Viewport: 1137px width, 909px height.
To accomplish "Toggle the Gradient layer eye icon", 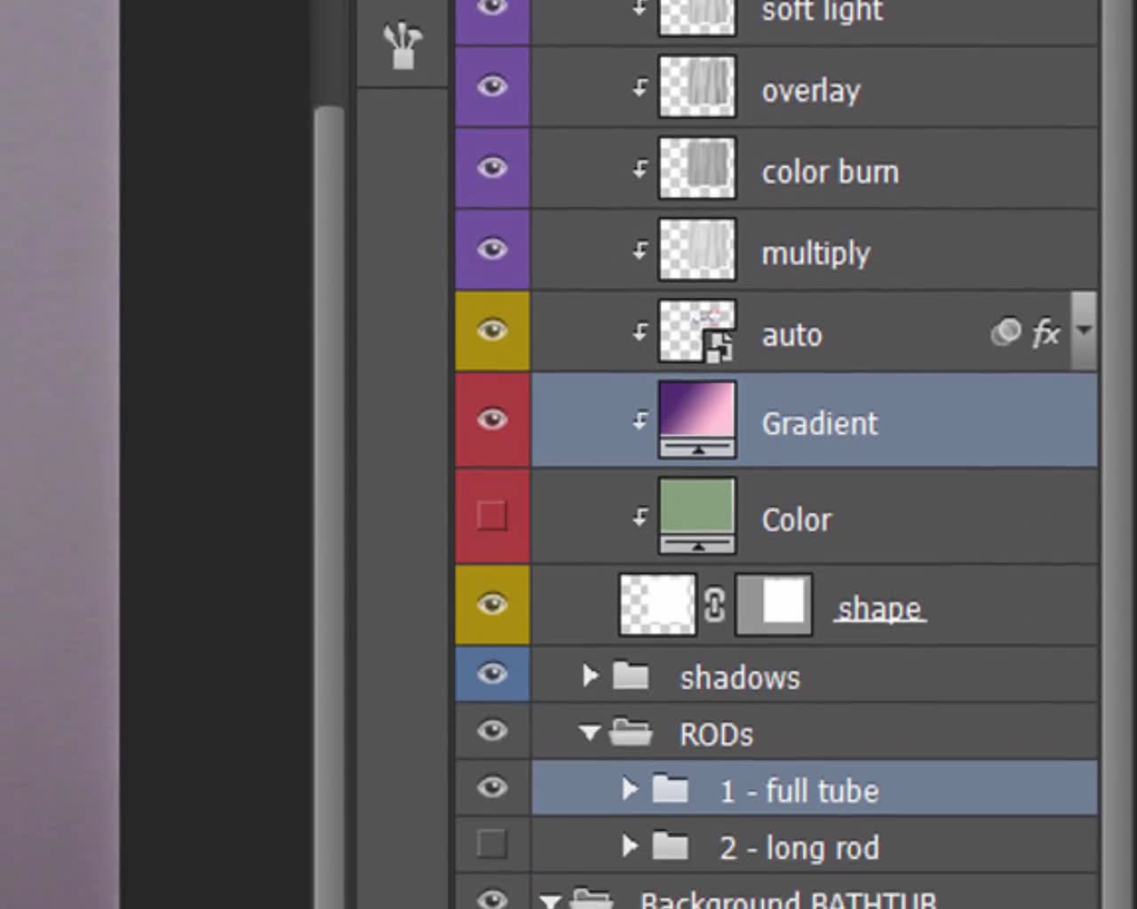I will [492, 419].
